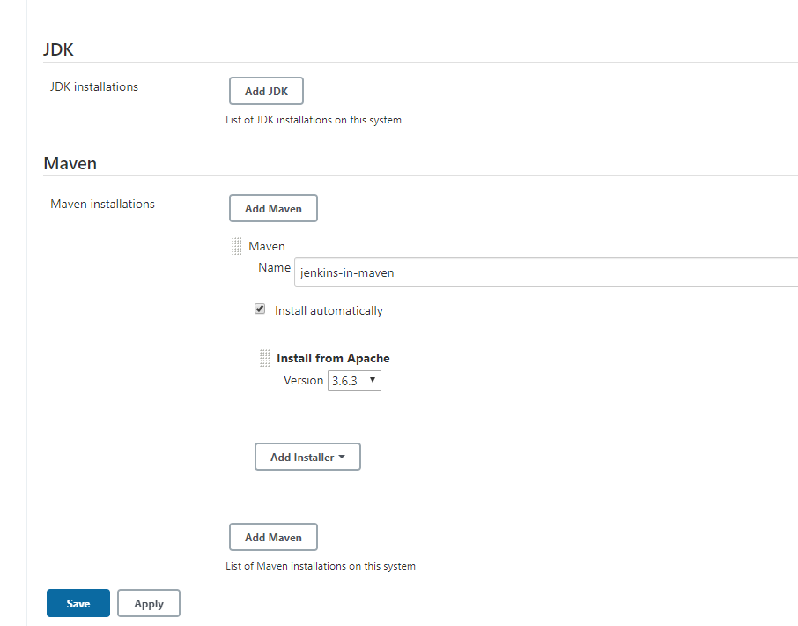Viewport: 798px width, 626px height.
Task: Click the Maven entry drag handle icon
Action: (237, 246)
